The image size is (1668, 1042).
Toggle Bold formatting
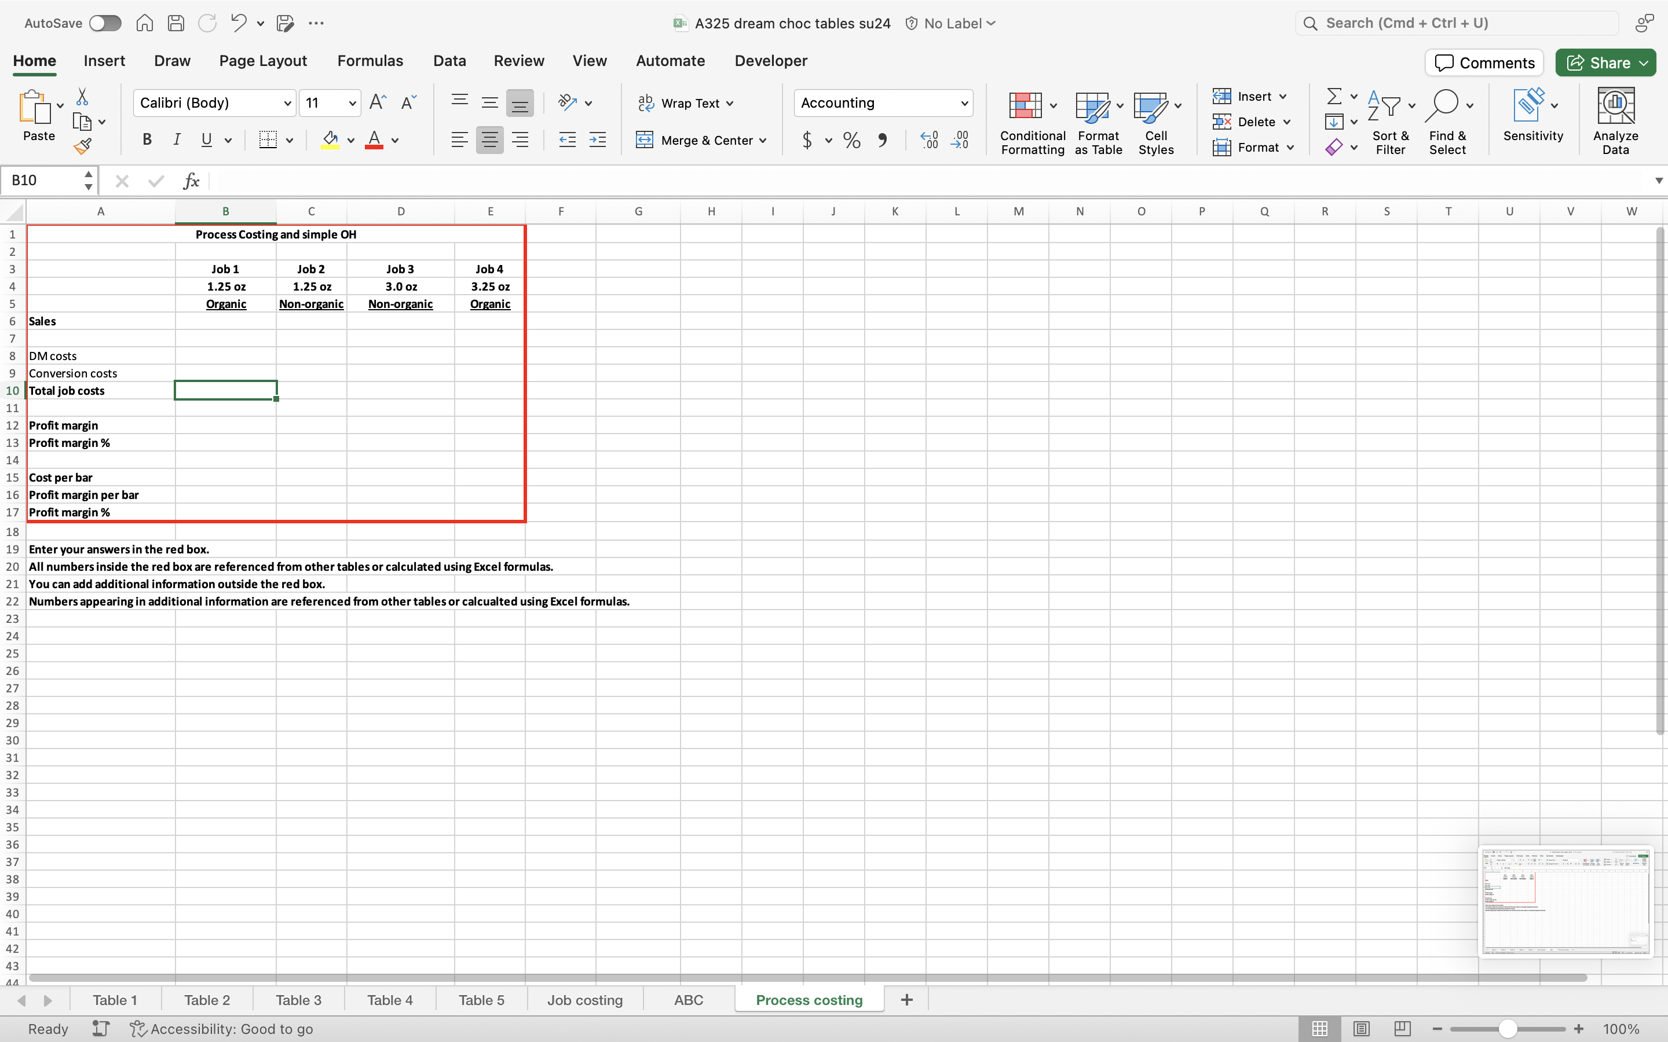click(147, 140)
